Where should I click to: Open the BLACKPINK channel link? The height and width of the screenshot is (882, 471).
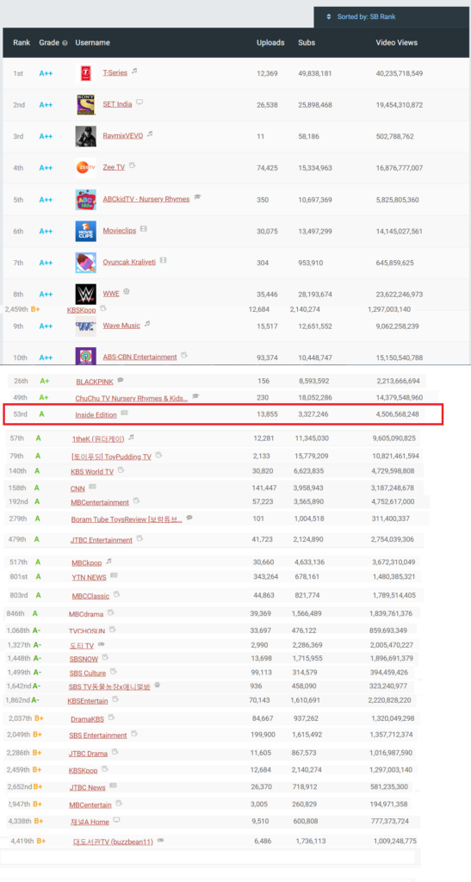point(95,382)
